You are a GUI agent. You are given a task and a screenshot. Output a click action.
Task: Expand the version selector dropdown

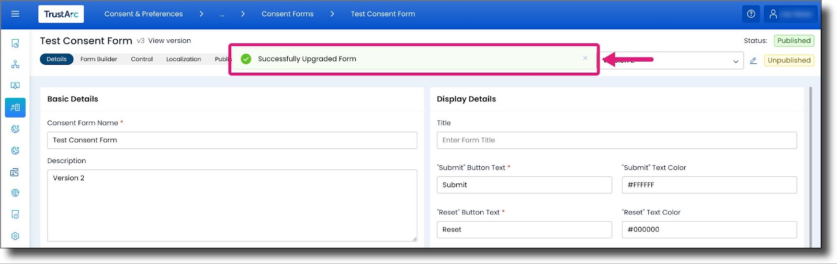[x=673, y=61]
